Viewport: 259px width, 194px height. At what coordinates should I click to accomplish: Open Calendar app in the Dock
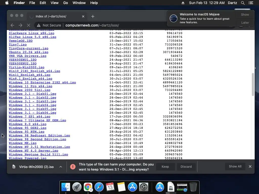[110, 187]
